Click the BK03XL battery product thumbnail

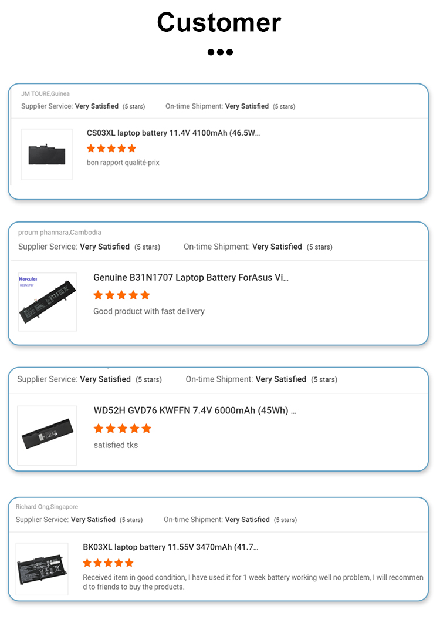[42, 569]
